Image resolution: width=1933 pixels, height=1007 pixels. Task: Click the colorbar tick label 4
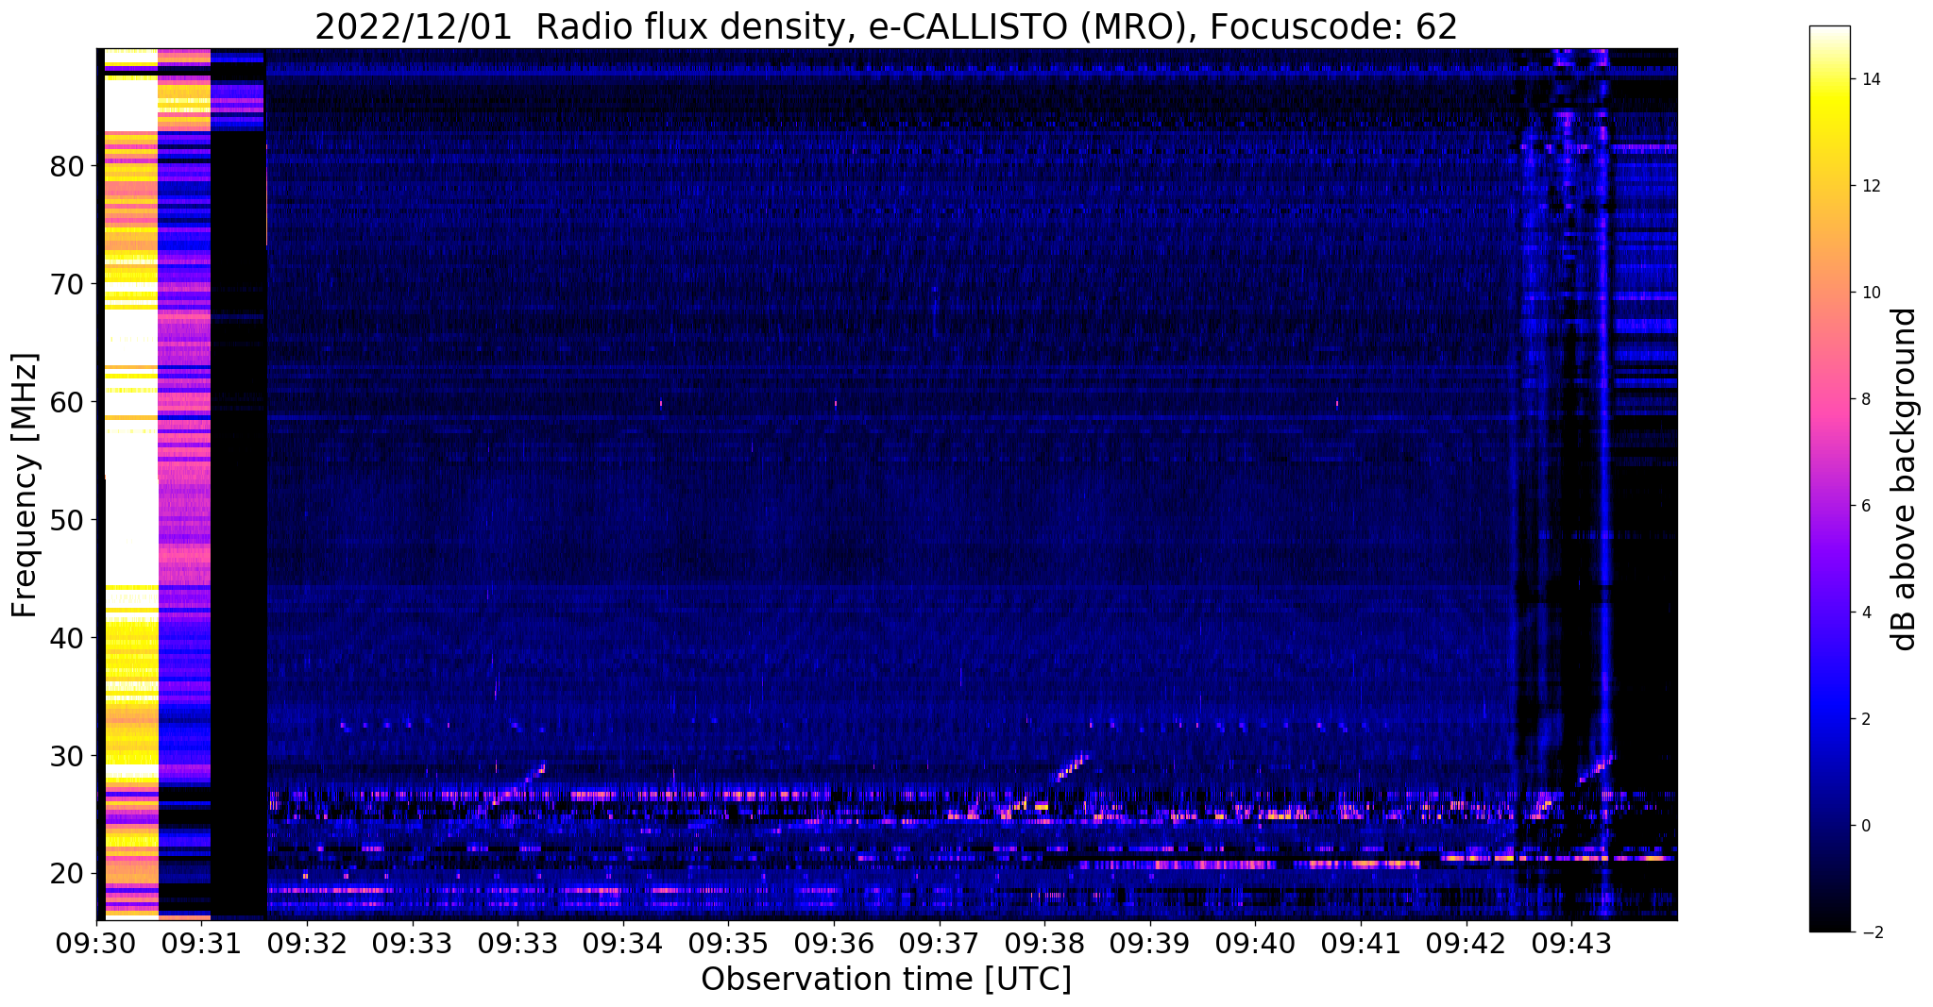coord(1864,613)
